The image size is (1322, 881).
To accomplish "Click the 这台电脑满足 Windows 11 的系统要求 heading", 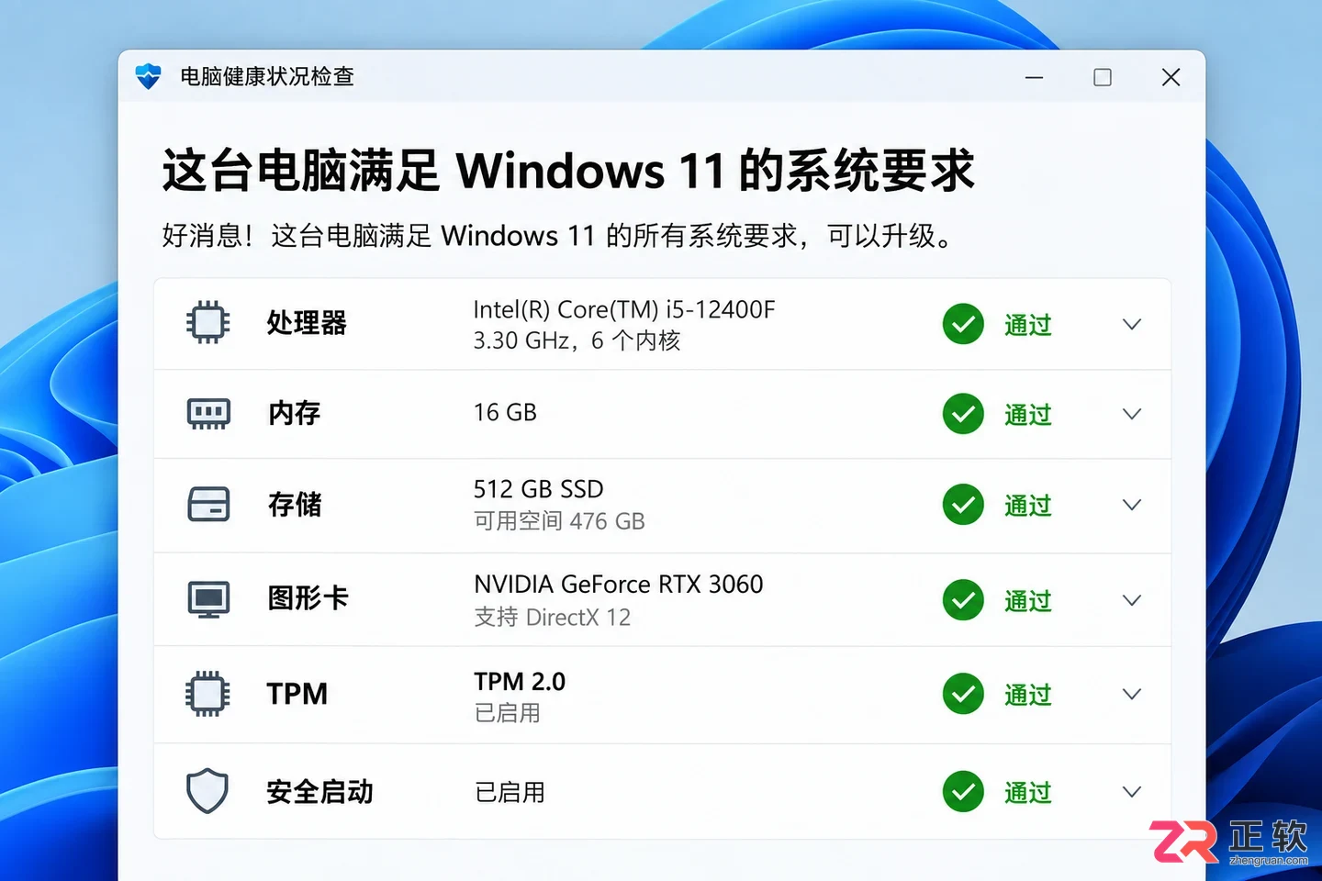I will click(x=568, y=171).
